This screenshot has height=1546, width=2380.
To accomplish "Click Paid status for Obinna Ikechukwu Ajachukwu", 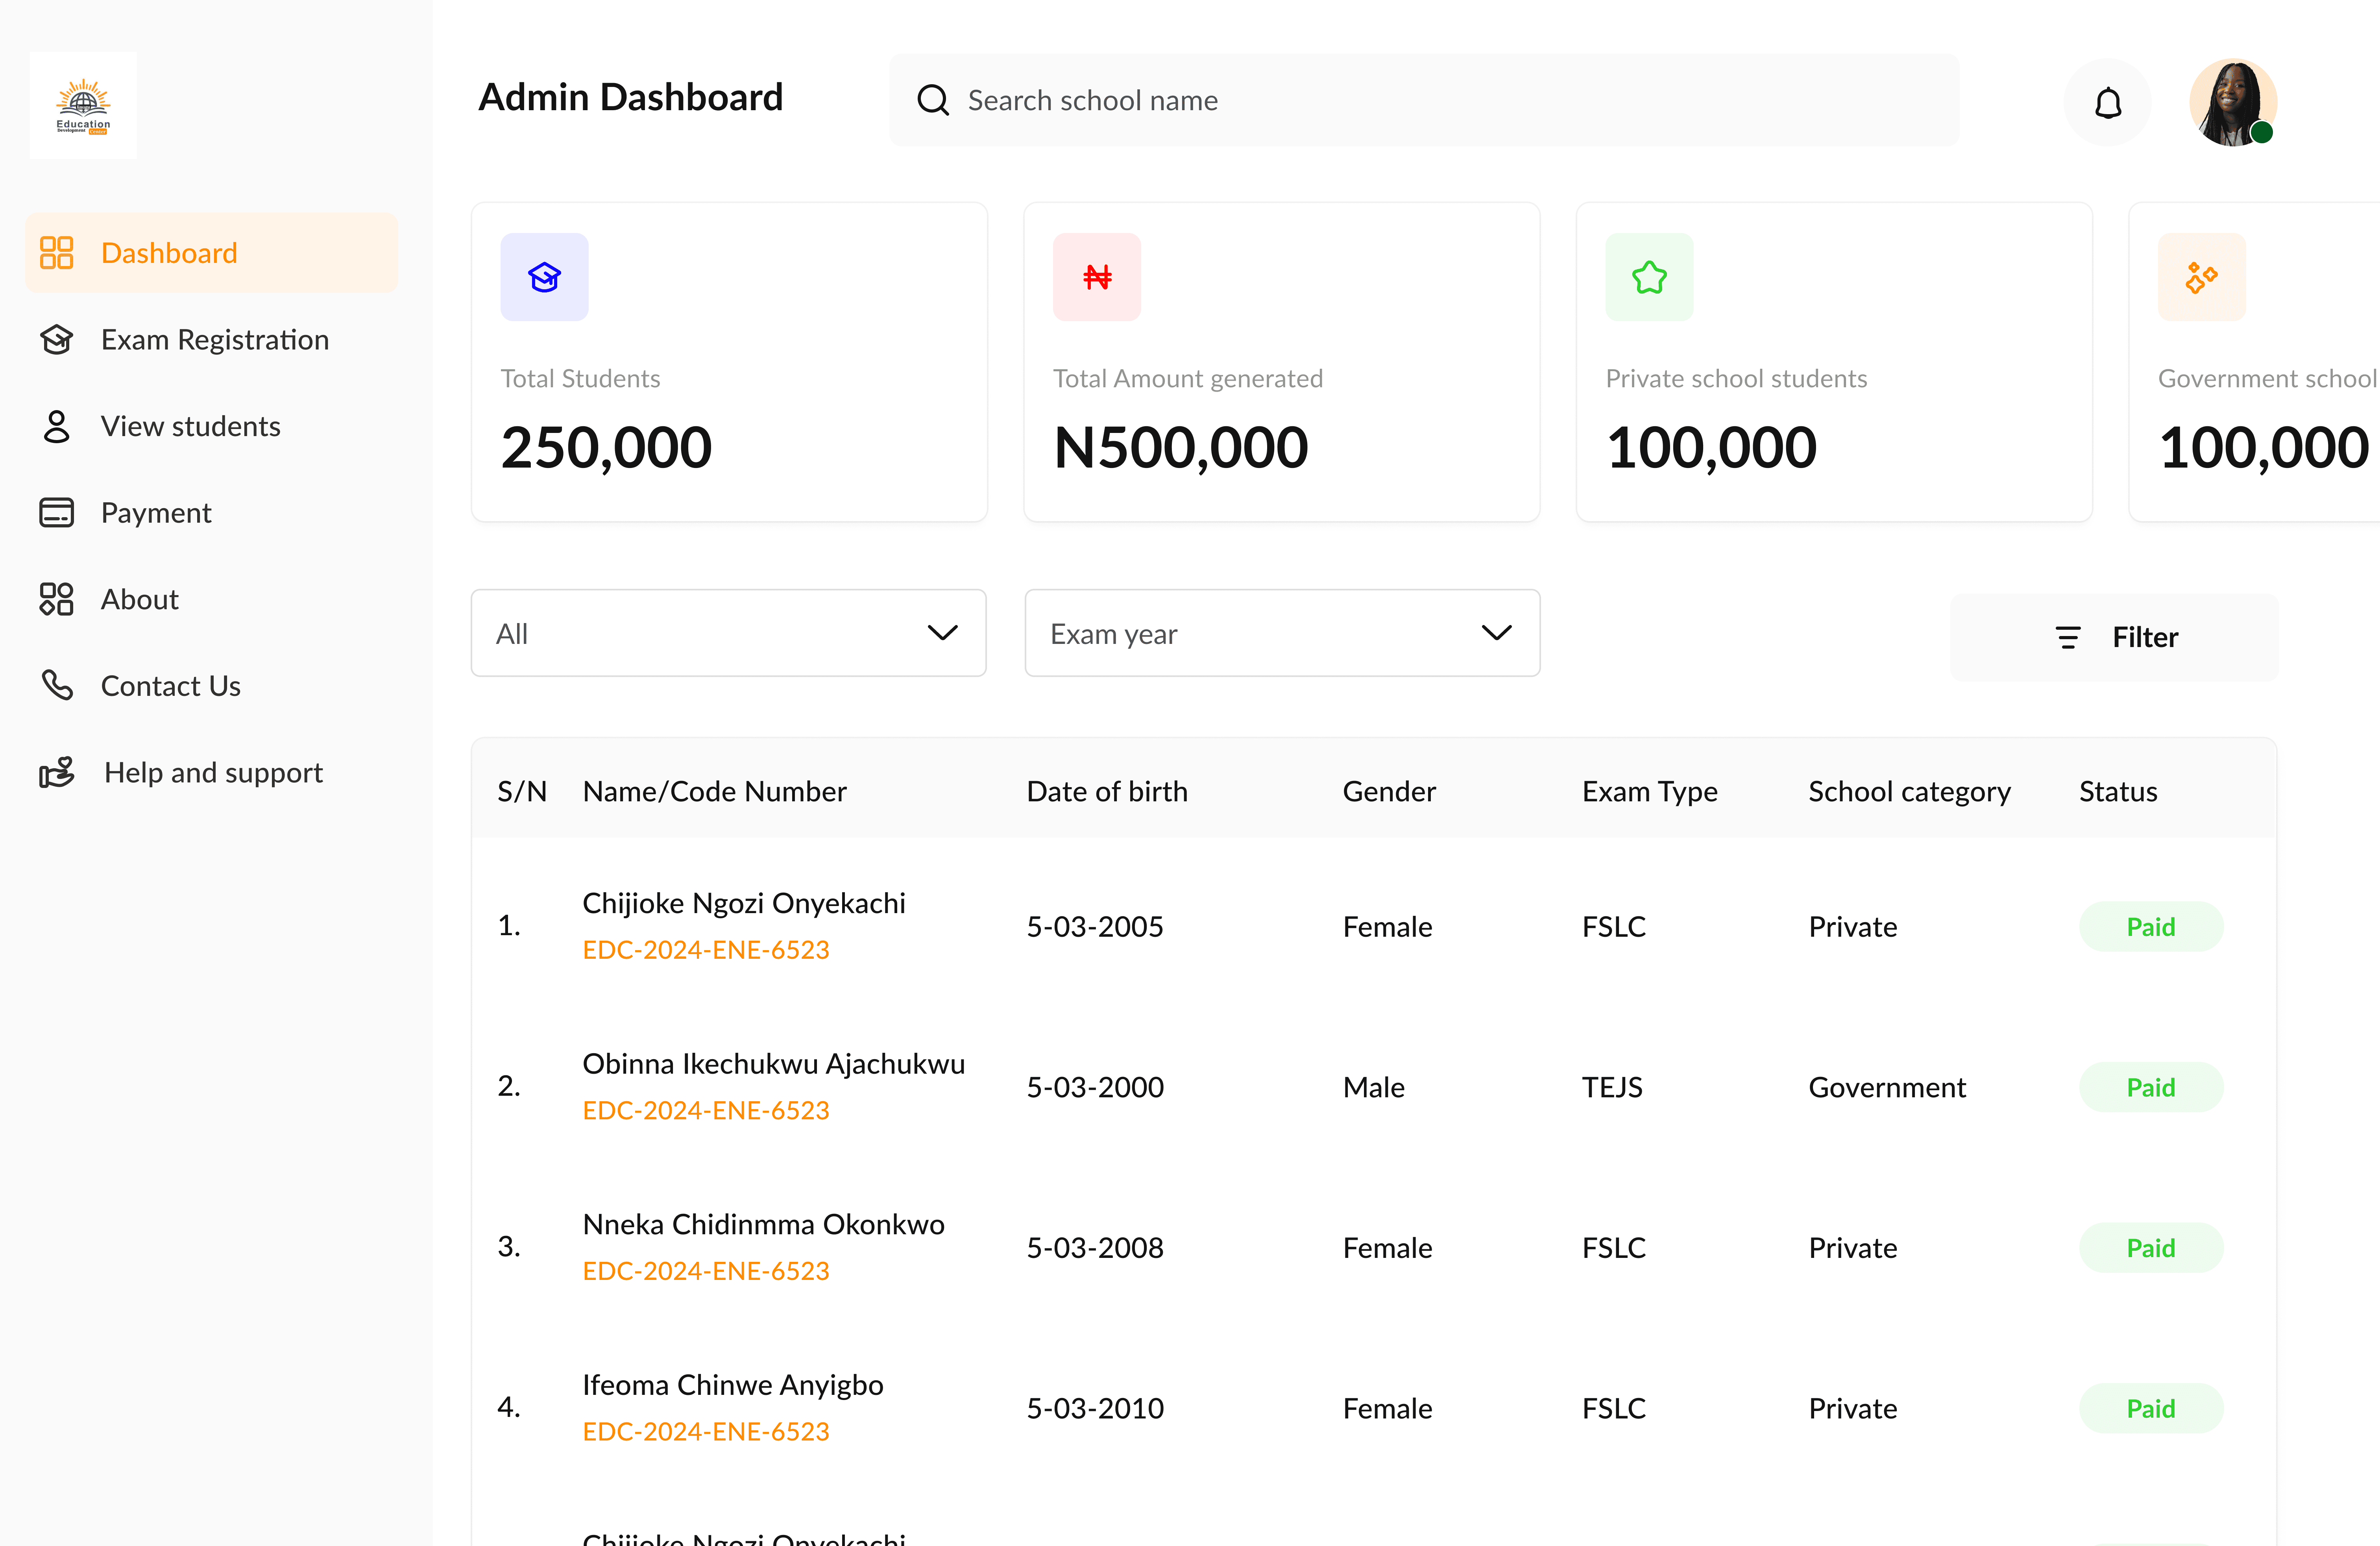I will 2150,1087.
